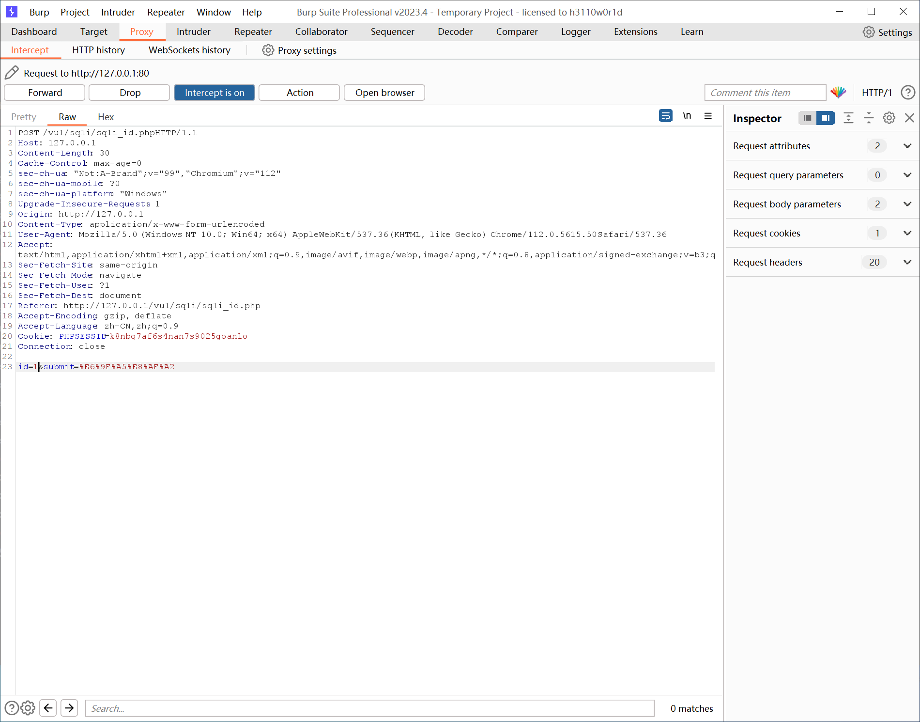
Task: Open the Repeater main tab
Action: [253, 31]
